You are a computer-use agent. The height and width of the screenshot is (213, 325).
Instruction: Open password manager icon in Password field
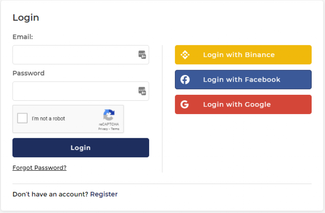(142, 91)
